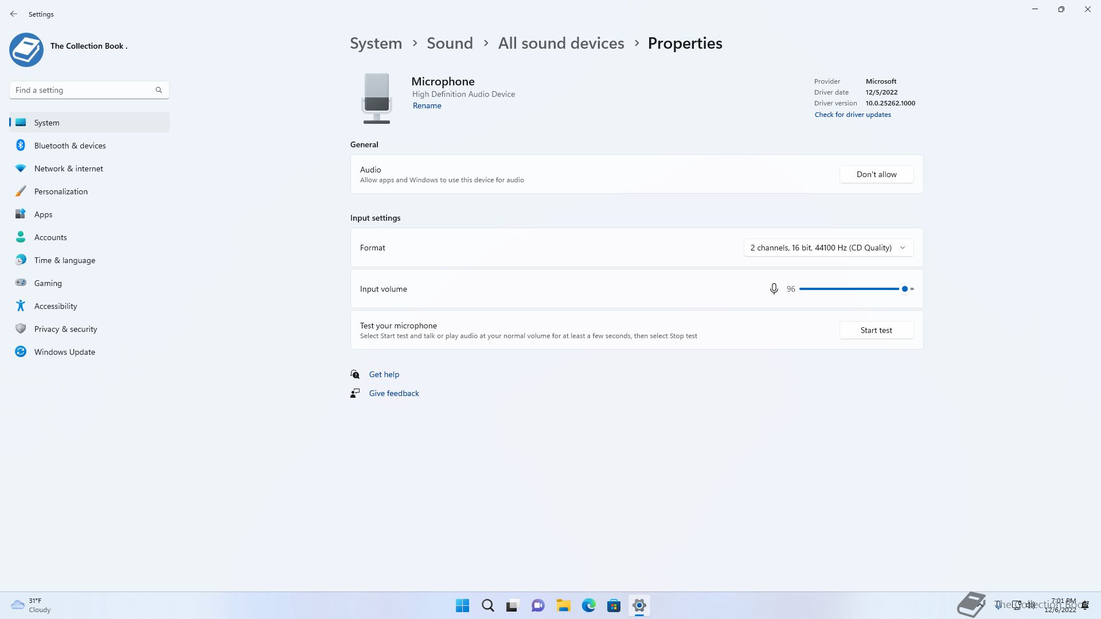Open Bluetooth & devices settings
This screenshot has width=1101, height=619.
click(70, 146)
